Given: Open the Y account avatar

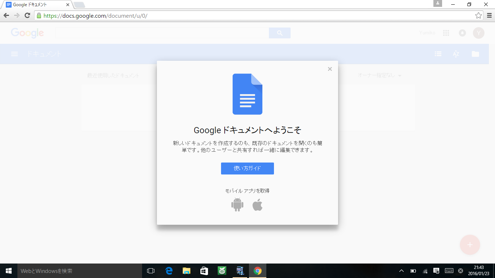Looking at the screenshot, I should 479,33.
